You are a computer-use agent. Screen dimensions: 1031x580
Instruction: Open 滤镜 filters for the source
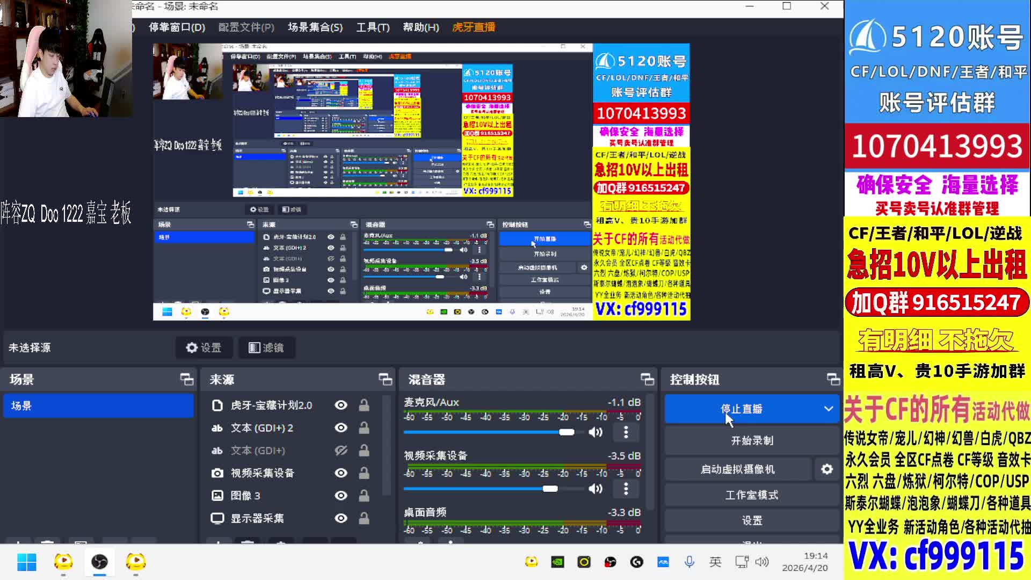coord(266,348)
